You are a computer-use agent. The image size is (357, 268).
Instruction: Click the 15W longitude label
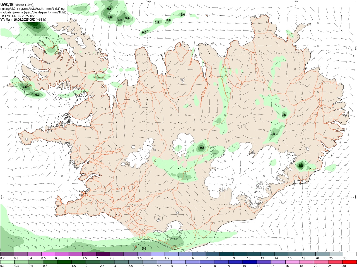(295, 1)
